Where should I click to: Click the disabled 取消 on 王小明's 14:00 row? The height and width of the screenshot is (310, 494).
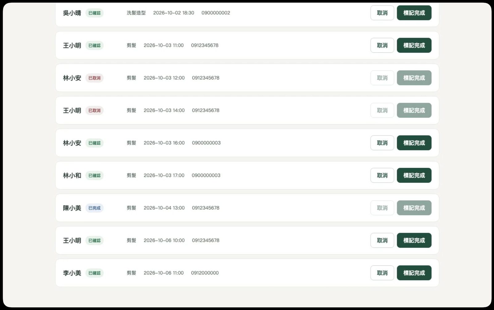coord(382,110)
